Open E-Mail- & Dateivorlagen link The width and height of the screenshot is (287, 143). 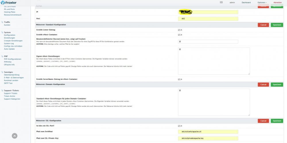14,78
